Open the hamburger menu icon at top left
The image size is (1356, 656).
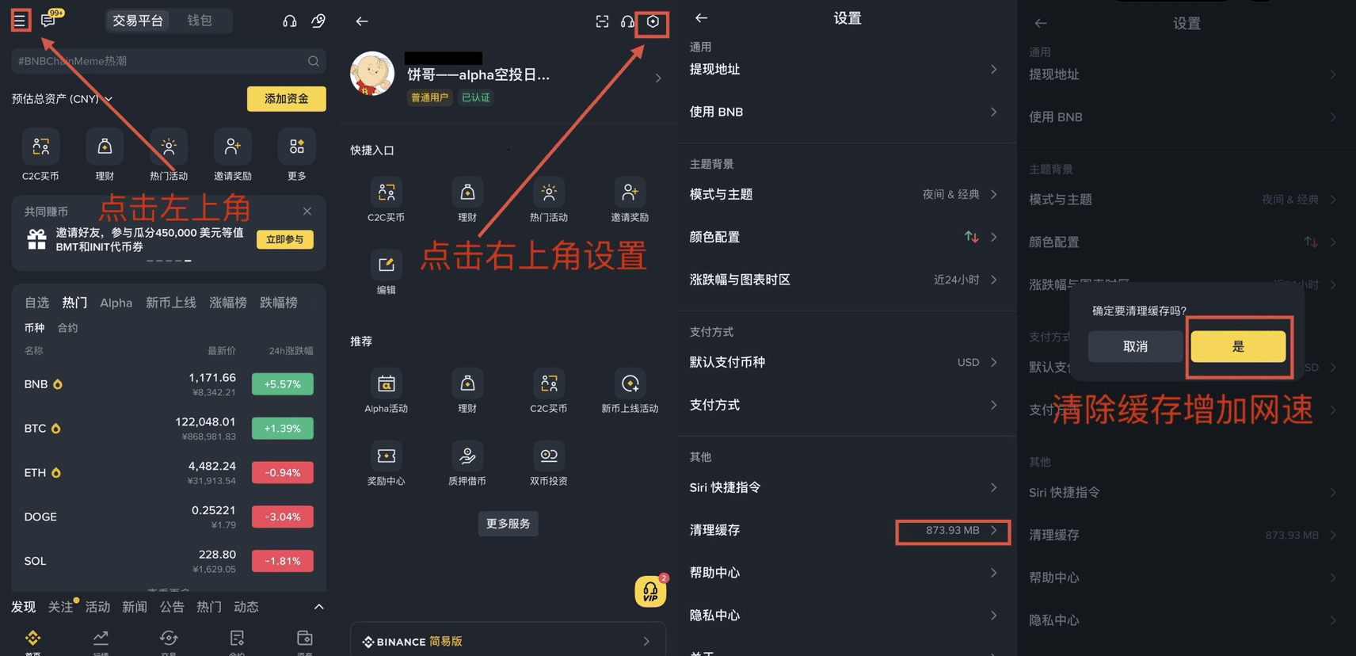pyautogui.click(x=20, y=20)
